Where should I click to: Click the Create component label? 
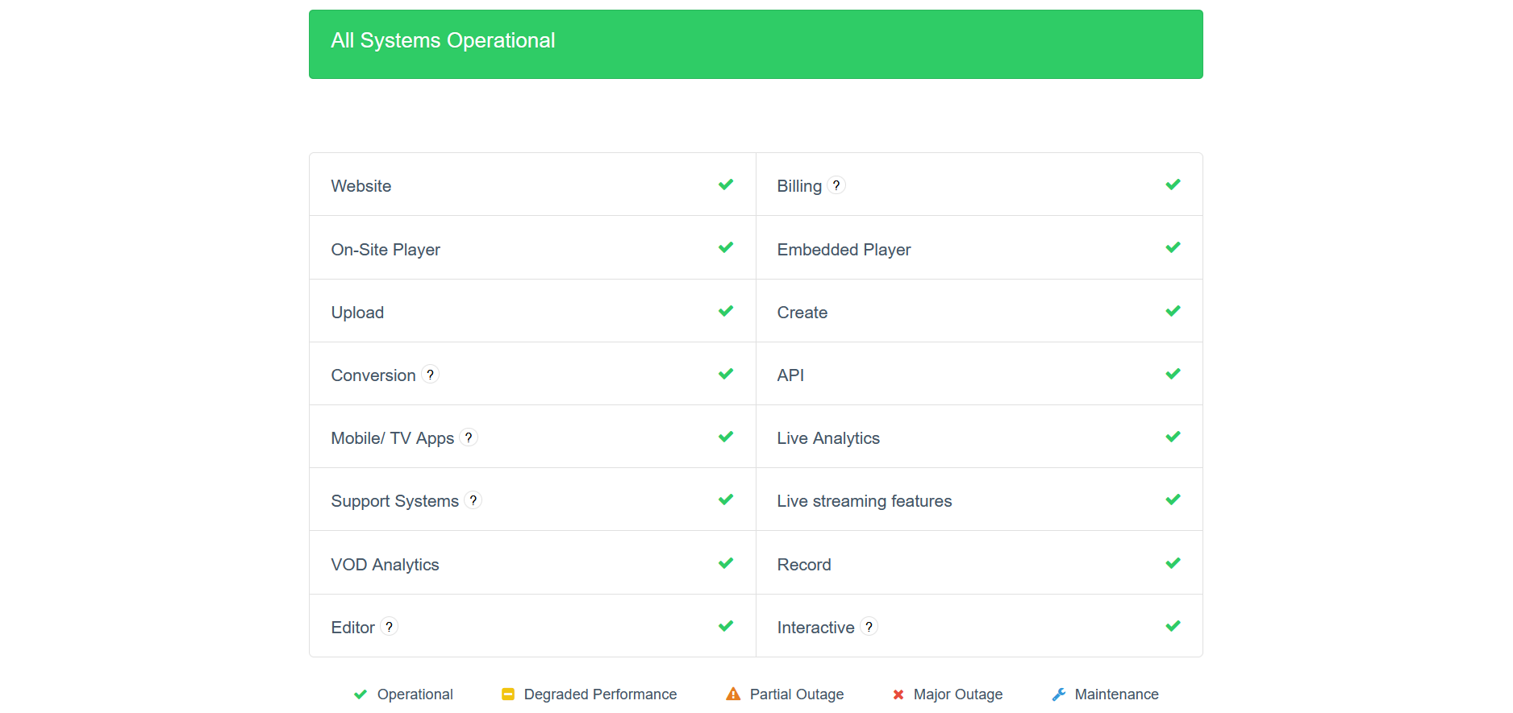802,313
